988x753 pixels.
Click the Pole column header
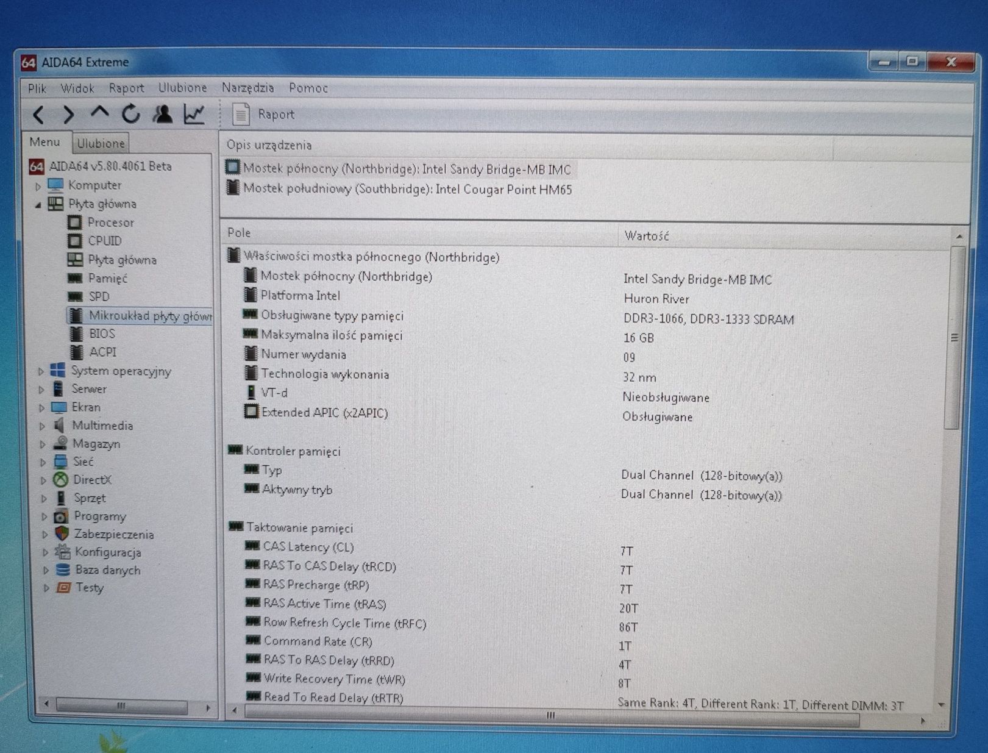pyautogui.click(x=239, y=233)
